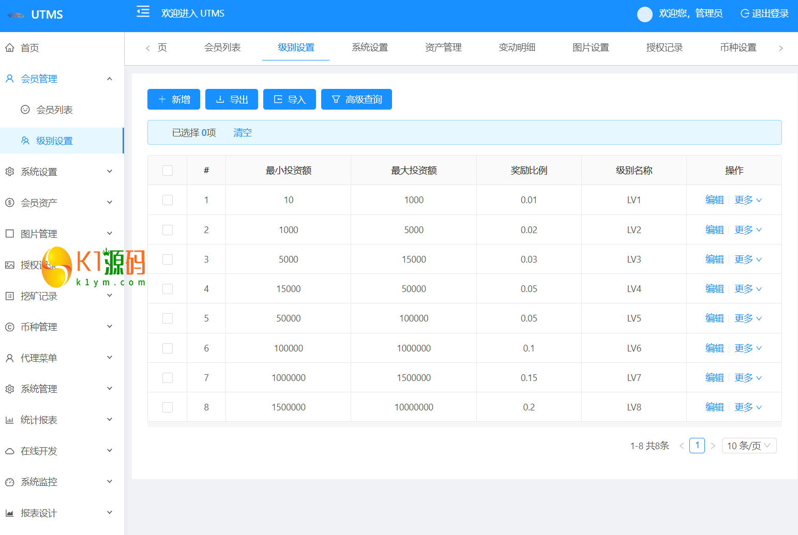This screenshot has height=535, width=798.
Task: Open 高级查询 advanced search
Action: coord(356,99)
